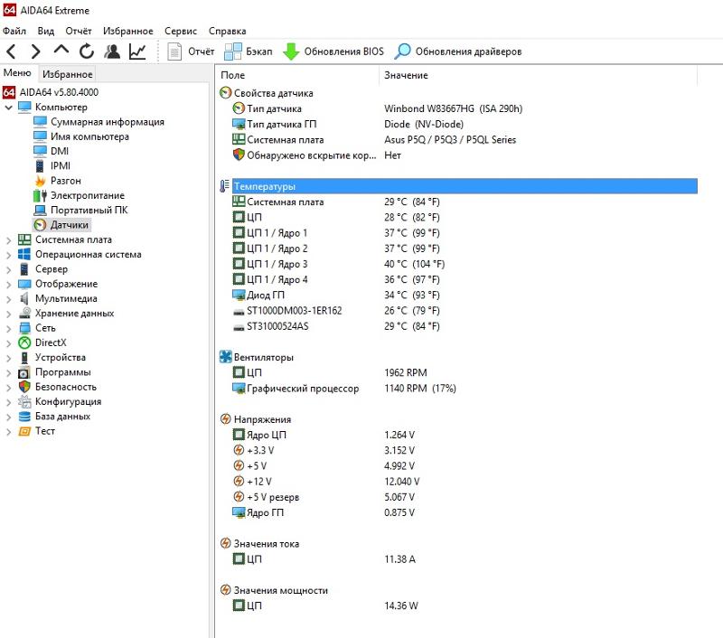Screen dimensions: 723x638
Task: Select the Ядро ЦП voltage row
Action: click(x=465, y=435)
